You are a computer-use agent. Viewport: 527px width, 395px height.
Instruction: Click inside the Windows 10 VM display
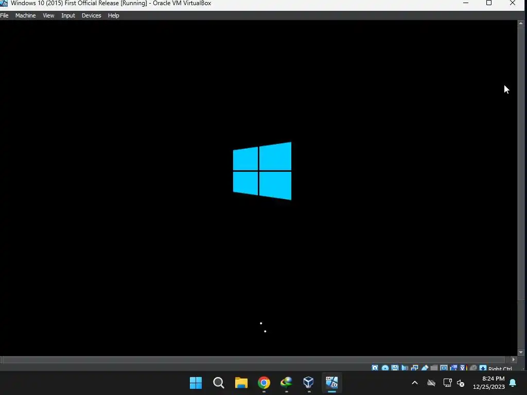259,188
